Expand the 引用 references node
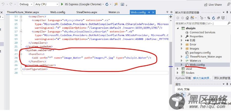 click(182, 40)
